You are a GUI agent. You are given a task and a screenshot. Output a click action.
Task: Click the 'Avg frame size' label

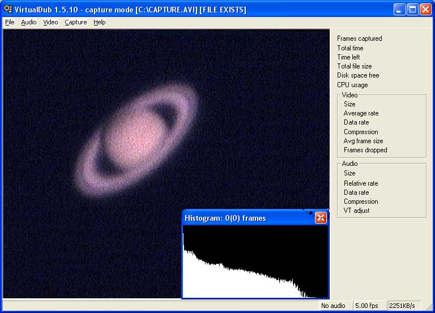point(363,141)
